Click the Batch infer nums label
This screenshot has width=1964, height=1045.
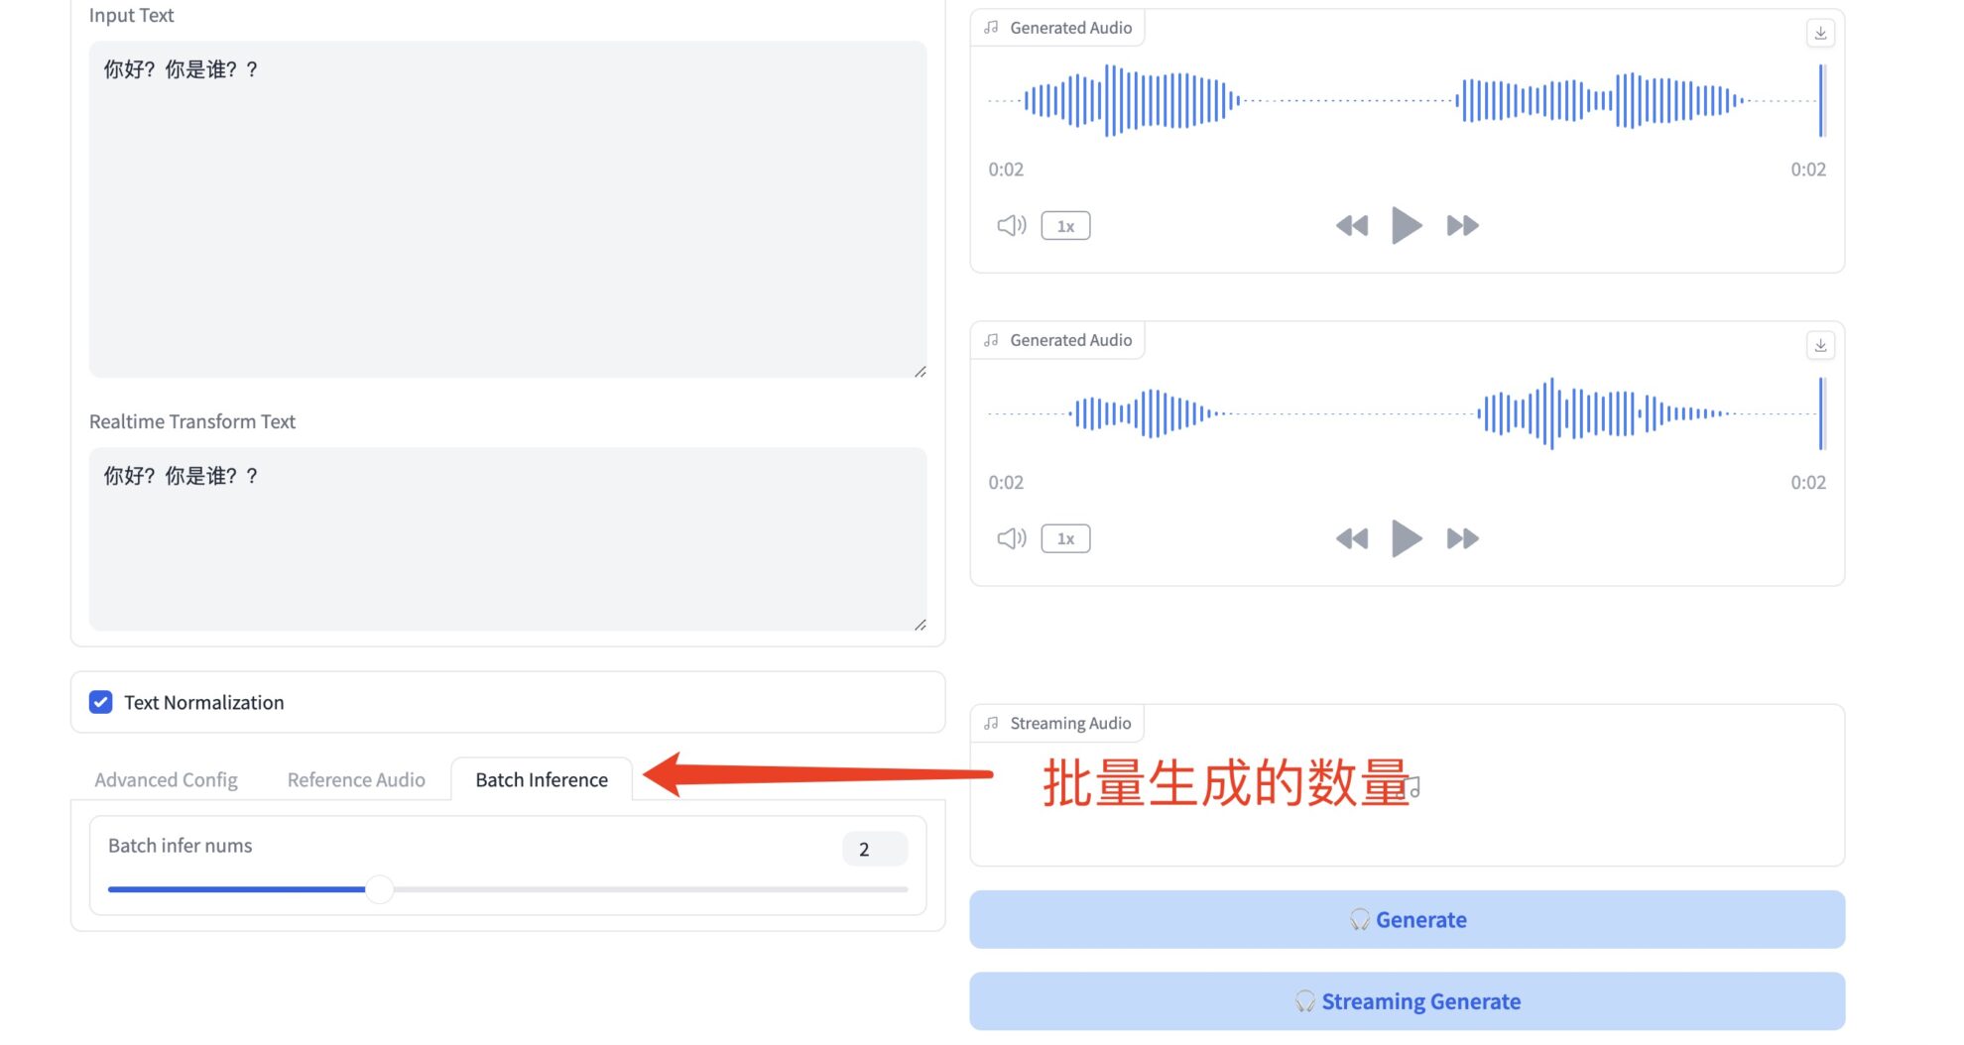[x=181, y=846]
